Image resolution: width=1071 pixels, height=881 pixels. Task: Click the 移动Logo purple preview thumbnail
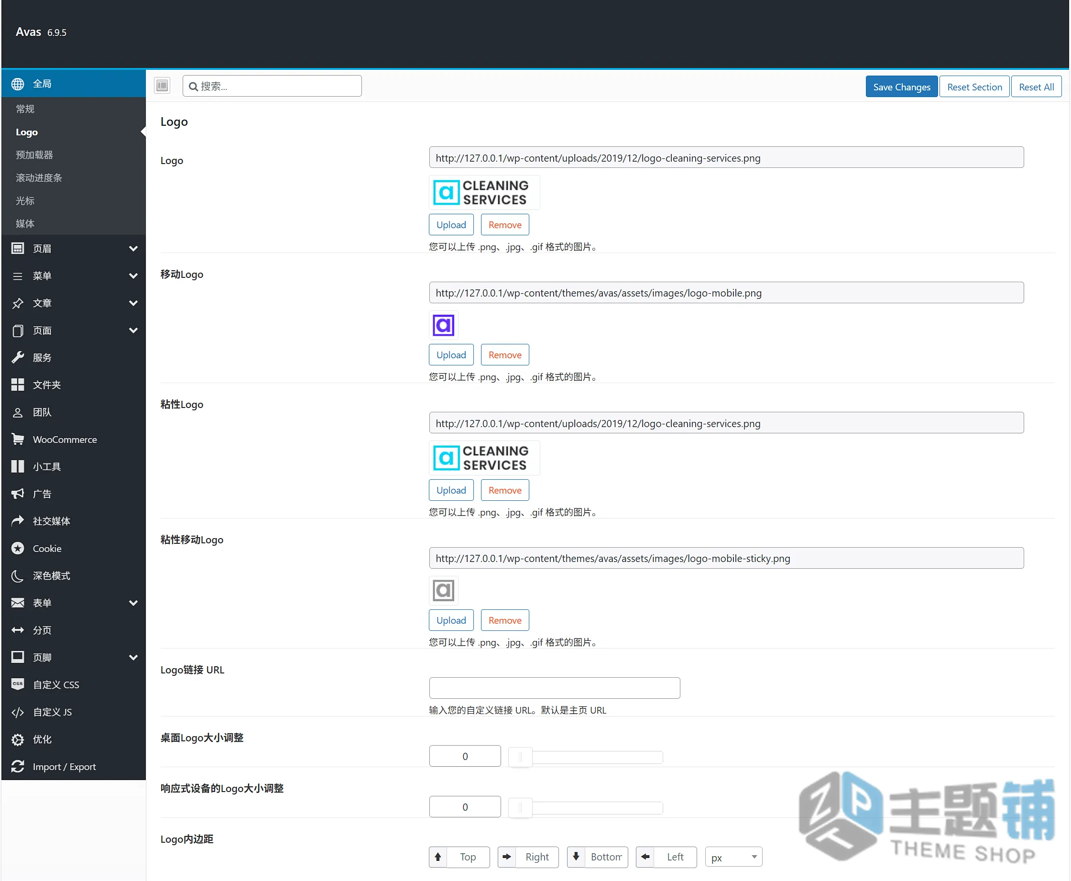click(x=443, y=325)
